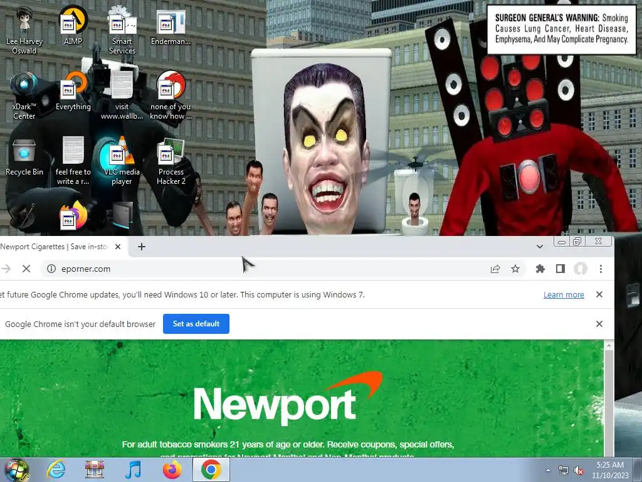Open the 'visit www.wallb...' text file
Viewport: 642px width, 482px height.
coord(122,95)
